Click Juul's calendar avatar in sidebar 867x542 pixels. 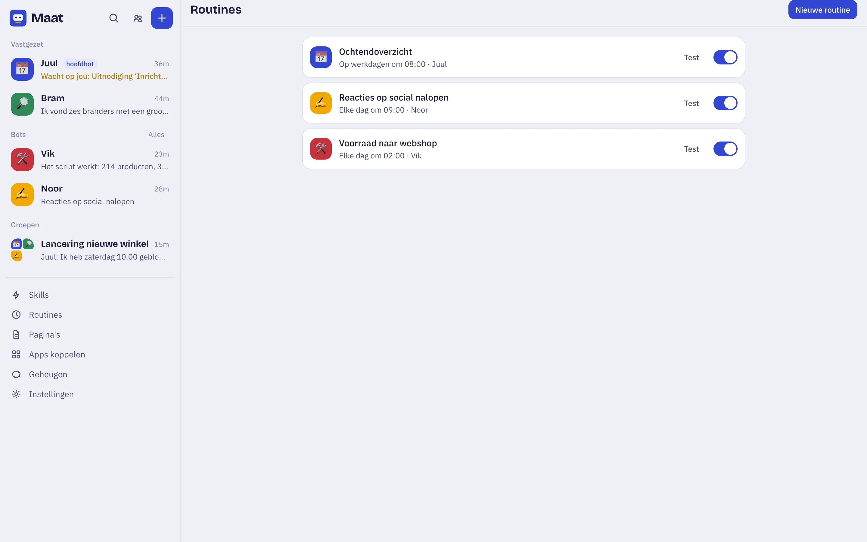[22, 69]
